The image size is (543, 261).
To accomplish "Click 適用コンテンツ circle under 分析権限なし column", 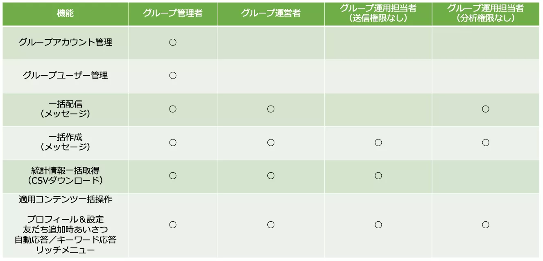I will [486, 225].
